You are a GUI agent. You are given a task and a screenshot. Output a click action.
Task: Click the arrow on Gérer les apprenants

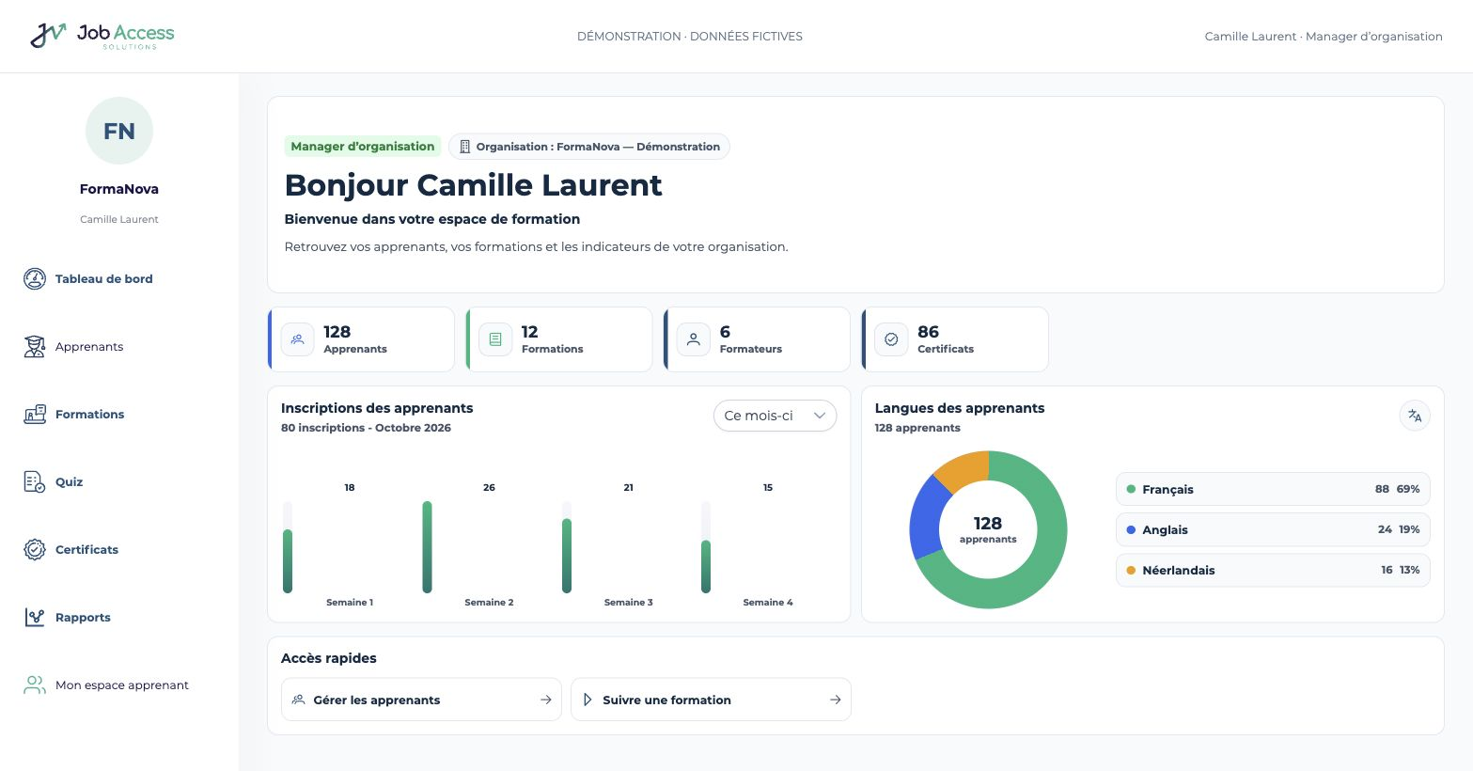click(x=546, y=700)
